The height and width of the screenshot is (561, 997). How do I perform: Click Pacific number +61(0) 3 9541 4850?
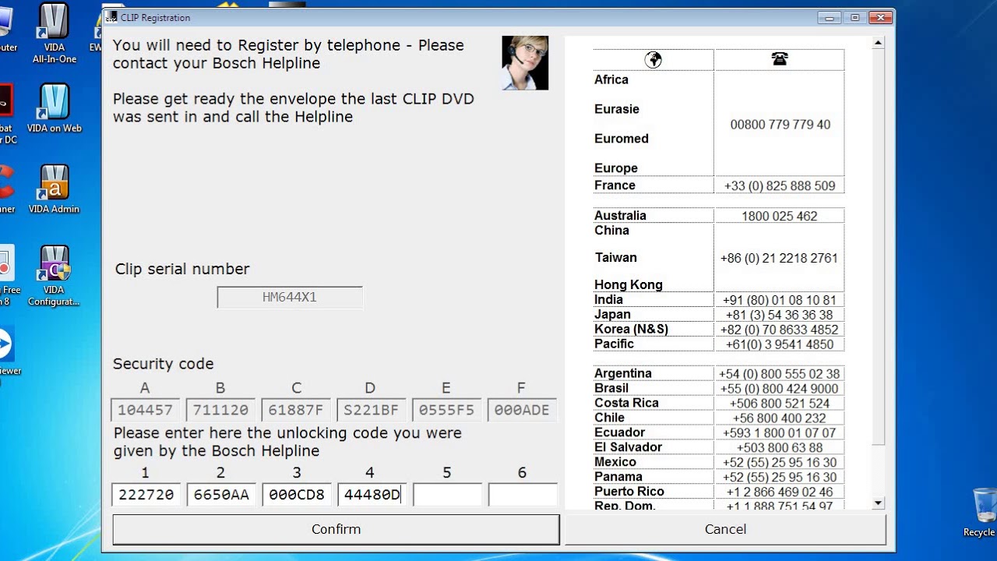(x=780, y=345)
